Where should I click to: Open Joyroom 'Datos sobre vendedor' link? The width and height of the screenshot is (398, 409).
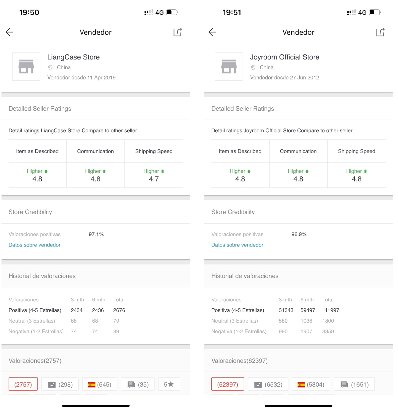click(237, 245)
